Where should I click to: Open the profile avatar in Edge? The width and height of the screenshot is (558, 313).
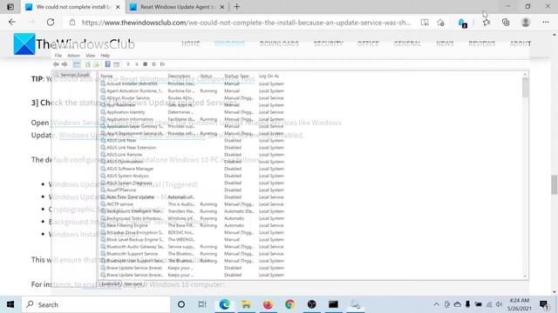(x=526, y=23)
